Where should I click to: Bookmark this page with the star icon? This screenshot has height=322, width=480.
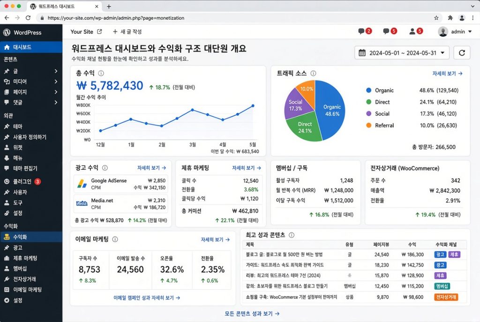click(436, 18)
